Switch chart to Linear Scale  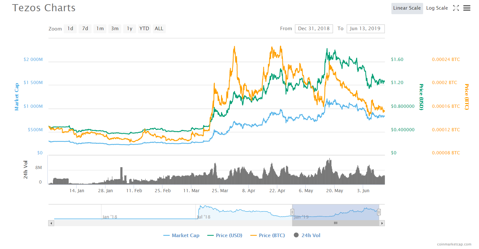point(407,8)
